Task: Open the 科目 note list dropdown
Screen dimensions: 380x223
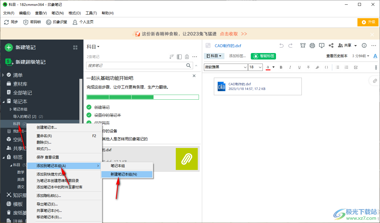Action: coord(93,47)
